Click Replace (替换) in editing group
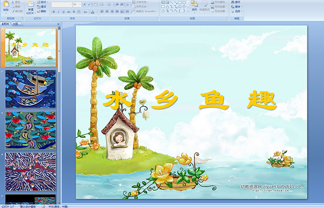Image resolution: width=324 pixels, height=208 pixels. click(237, 6)
